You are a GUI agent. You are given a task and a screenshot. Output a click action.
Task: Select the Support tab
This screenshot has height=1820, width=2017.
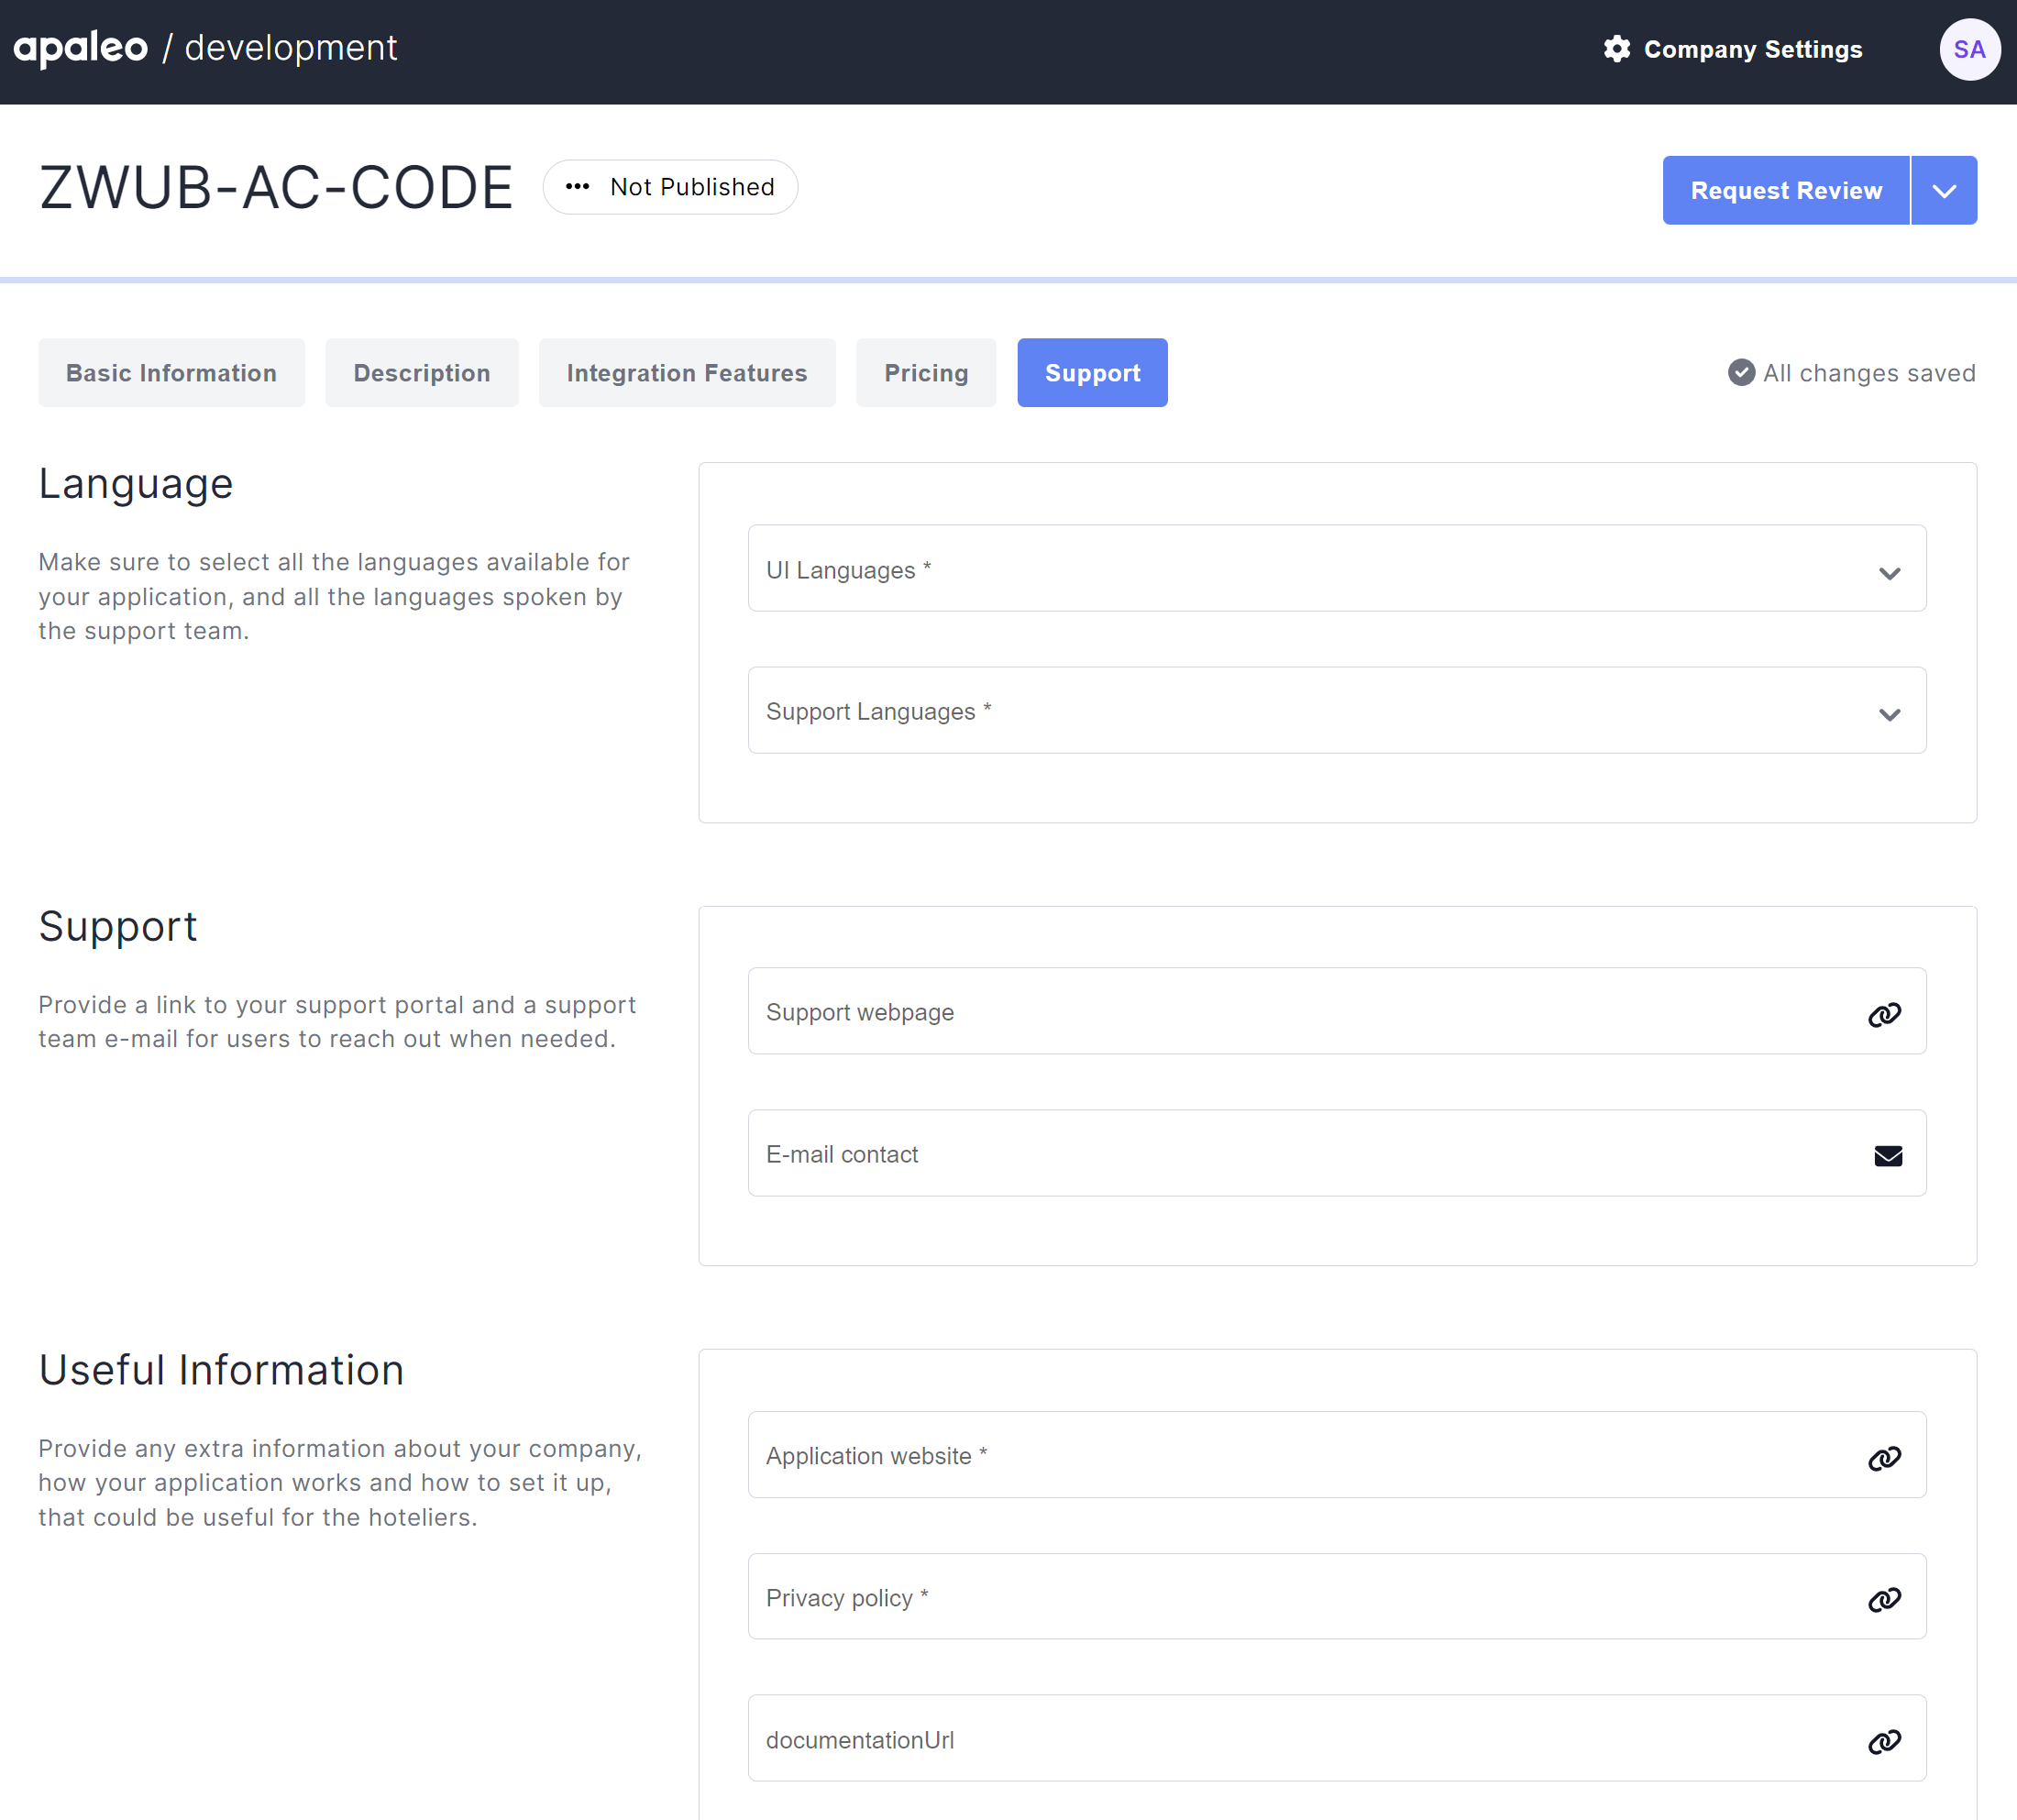pos(1091,373)
